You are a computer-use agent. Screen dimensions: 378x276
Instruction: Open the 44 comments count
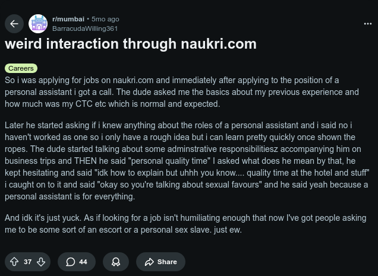[83, 262]
